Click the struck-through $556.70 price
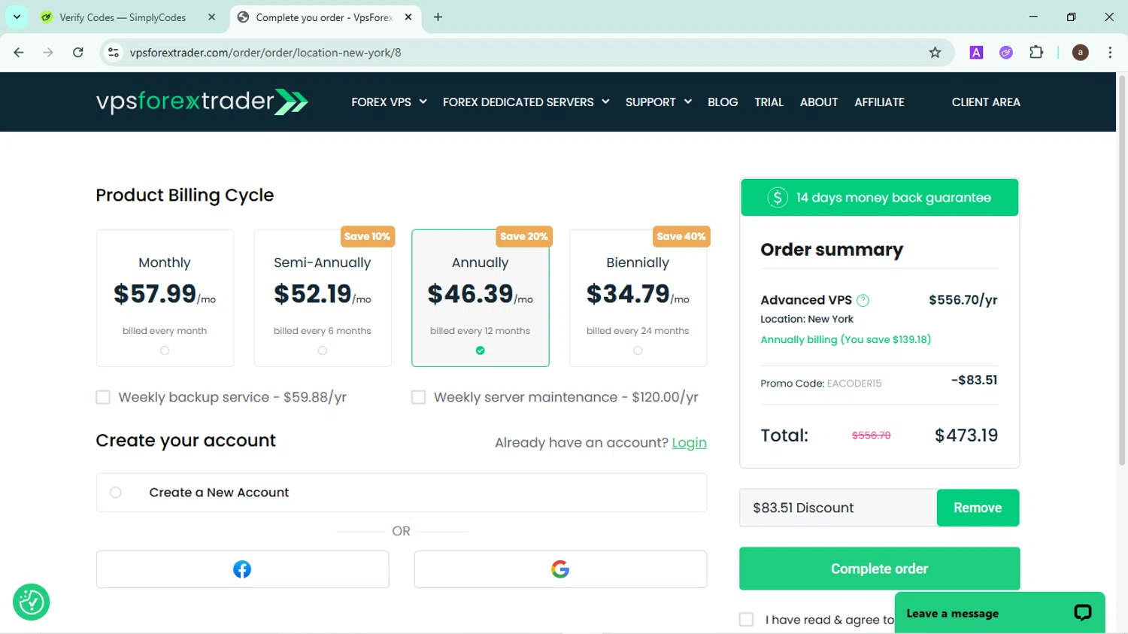1128x634 pixels. [x=871, y=435]
